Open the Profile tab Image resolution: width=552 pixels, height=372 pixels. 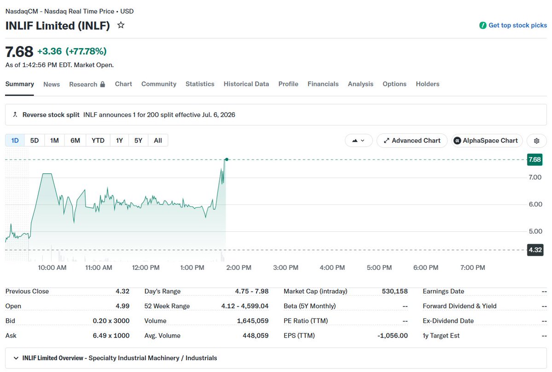point(288,84)
